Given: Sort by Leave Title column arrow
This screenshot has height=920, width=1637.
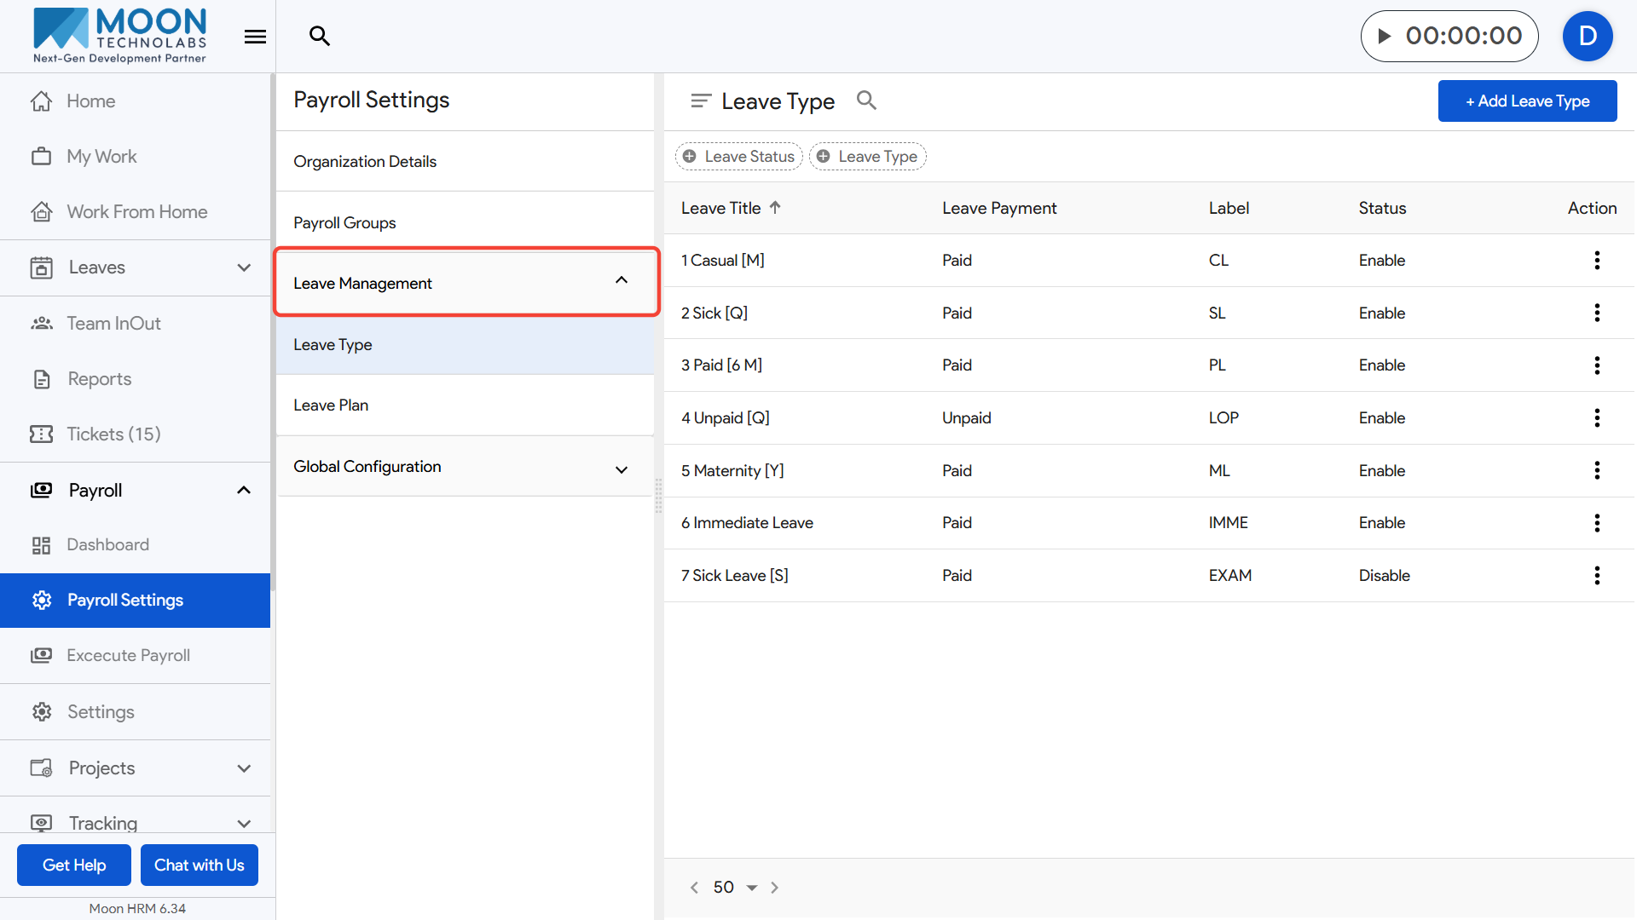Looking at the screenshot, I should pyautogui.click(x=775, y=208).
